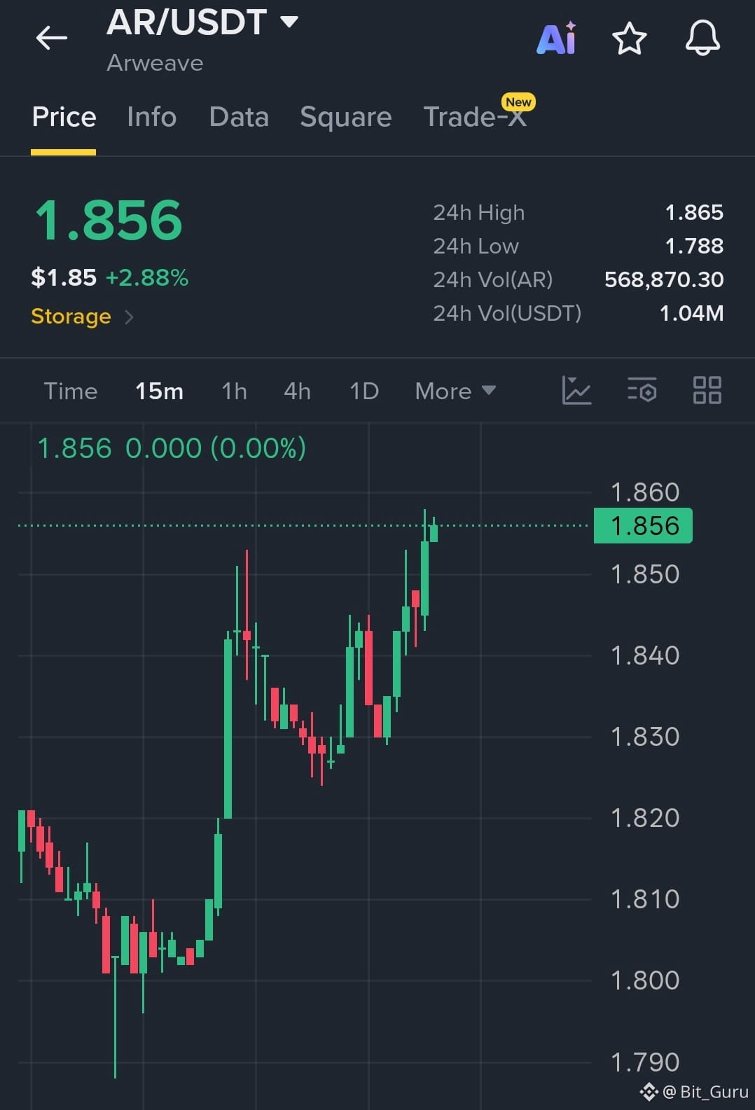Open the Storage category chevron
Screen dimensions: 755x1110
pos(129,317)
